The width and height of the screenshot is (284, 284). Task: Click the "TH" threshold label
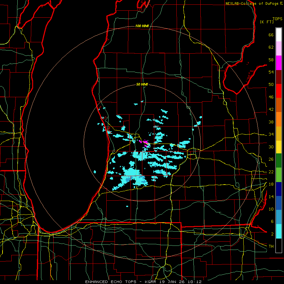tap(271, 246)
